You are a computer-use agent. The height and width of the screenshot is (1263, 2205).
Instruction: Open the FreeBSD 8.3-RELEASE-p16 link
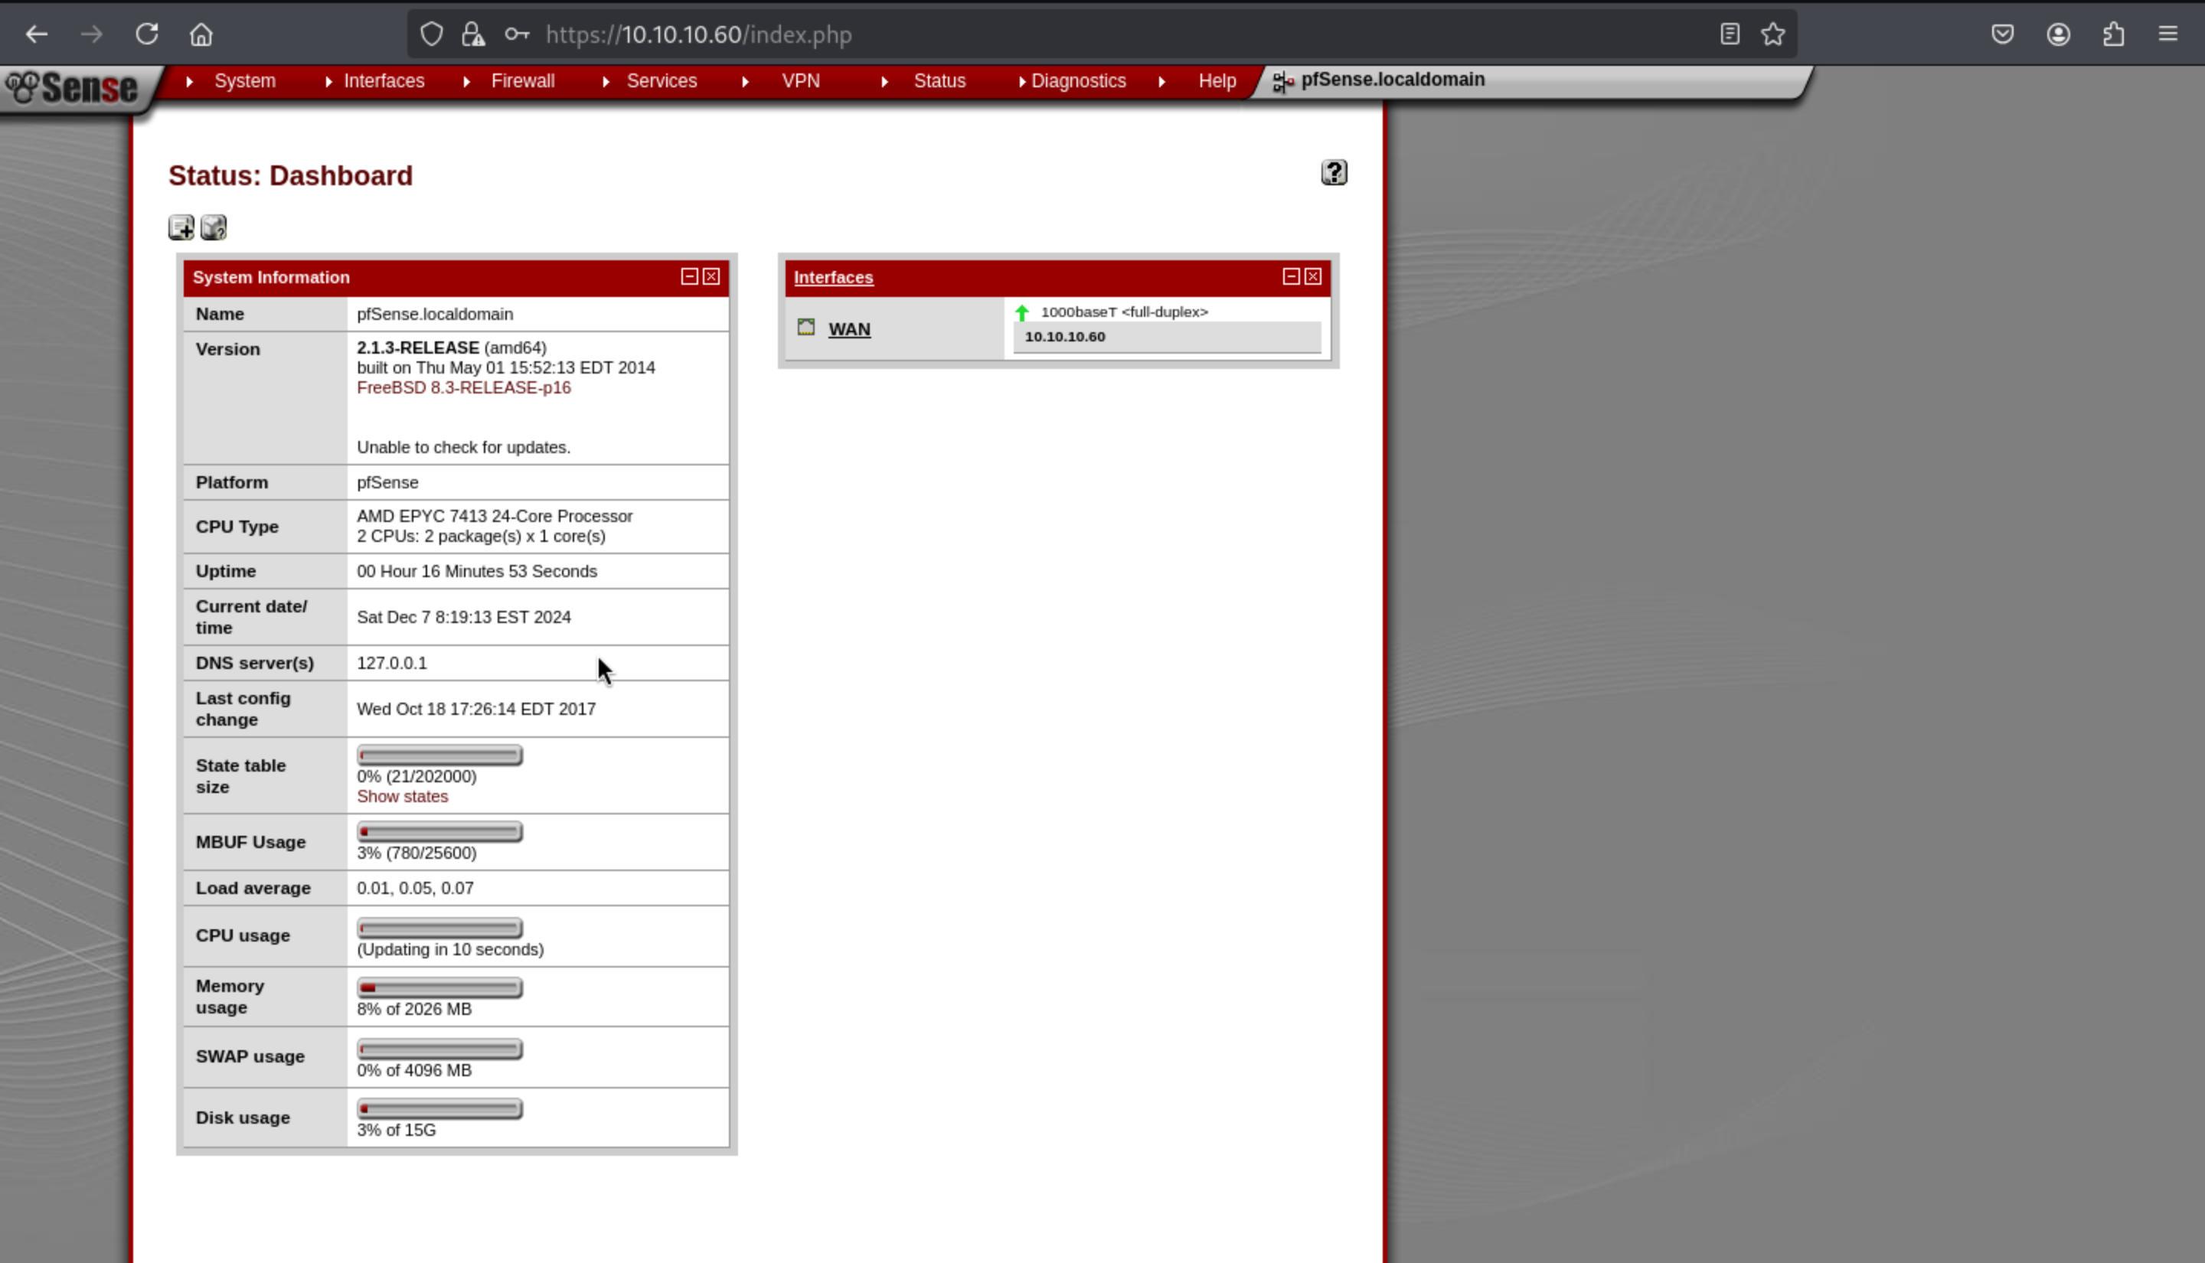463,388
